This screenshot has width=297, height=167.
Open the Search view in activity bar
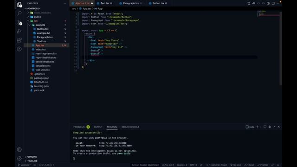click(x=19, y=13)
